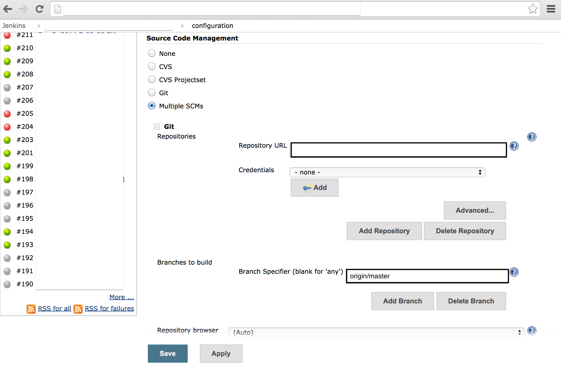This screenshot has height=369, width=561.
Task: Click the help icon for Repositories section
Action: [x=532, y=137]
